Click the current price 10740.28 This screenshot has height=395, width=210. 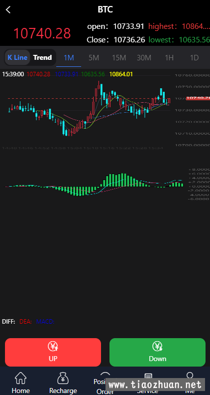click(42, 33)
